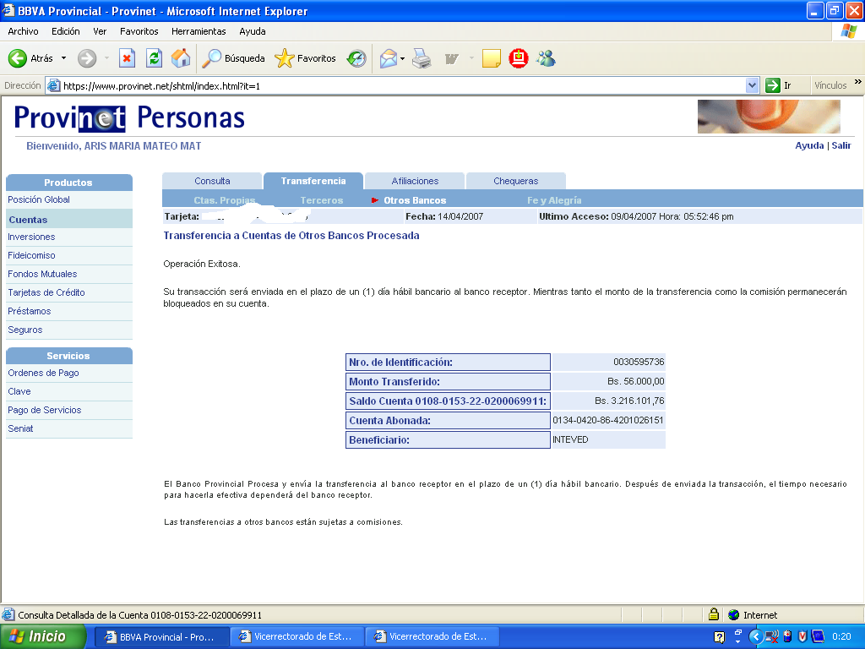Open Fideicomiso link
Screen dimensions: 865x649
31,255
